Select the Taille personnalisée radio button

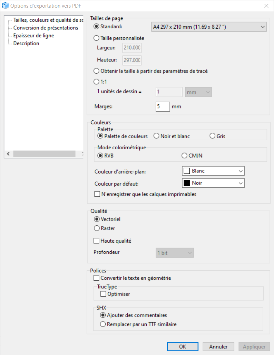coord(96,38)
